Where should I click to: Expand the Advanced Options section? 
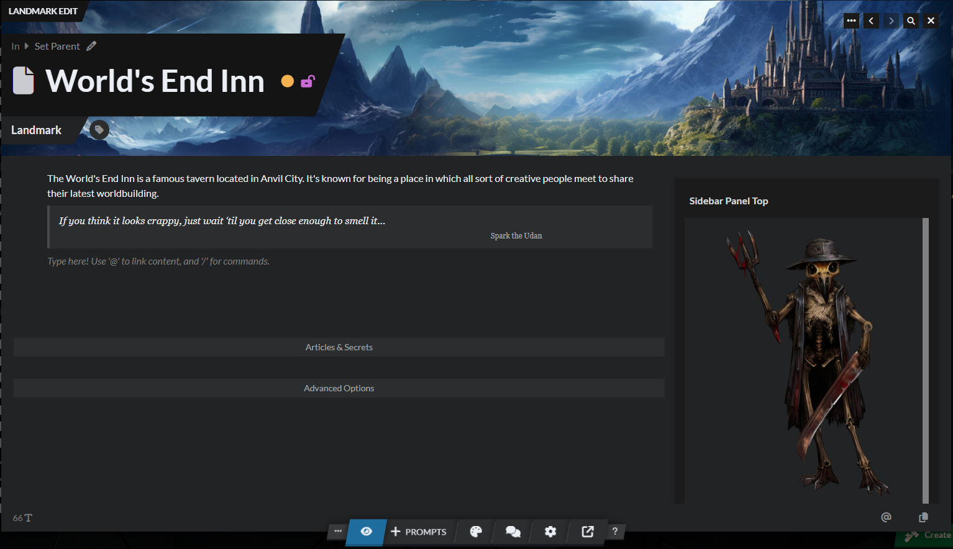pos(339,388)
